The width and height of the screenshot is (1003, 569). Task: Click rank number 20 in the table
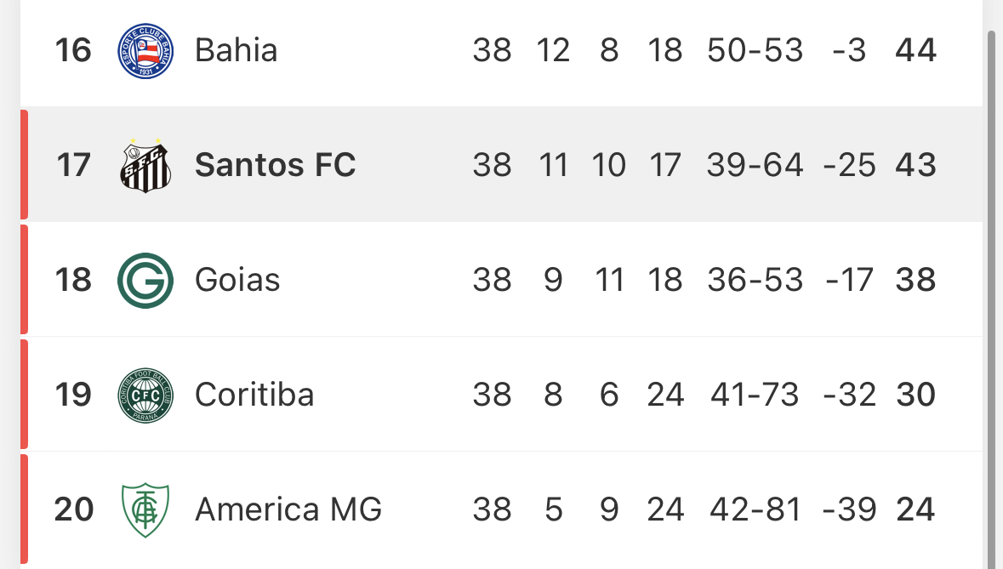tap(74, 509)
